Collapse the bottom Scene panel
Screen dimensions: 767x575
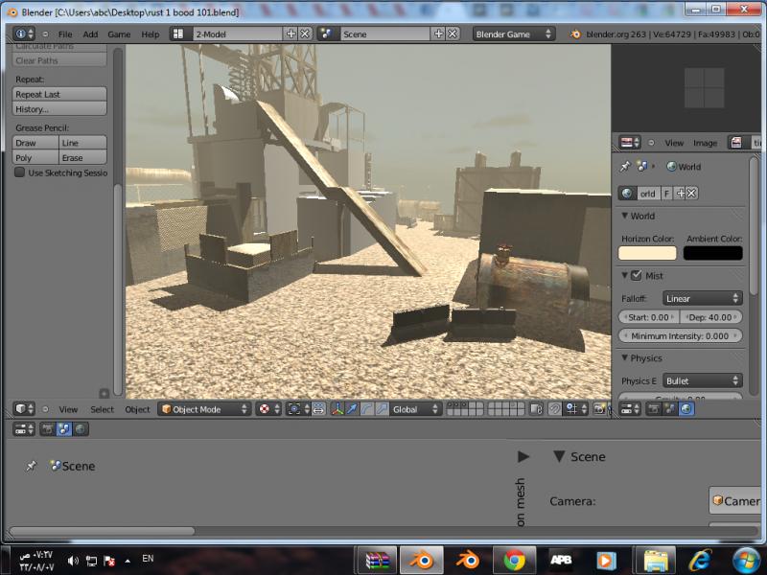point(559,457)
